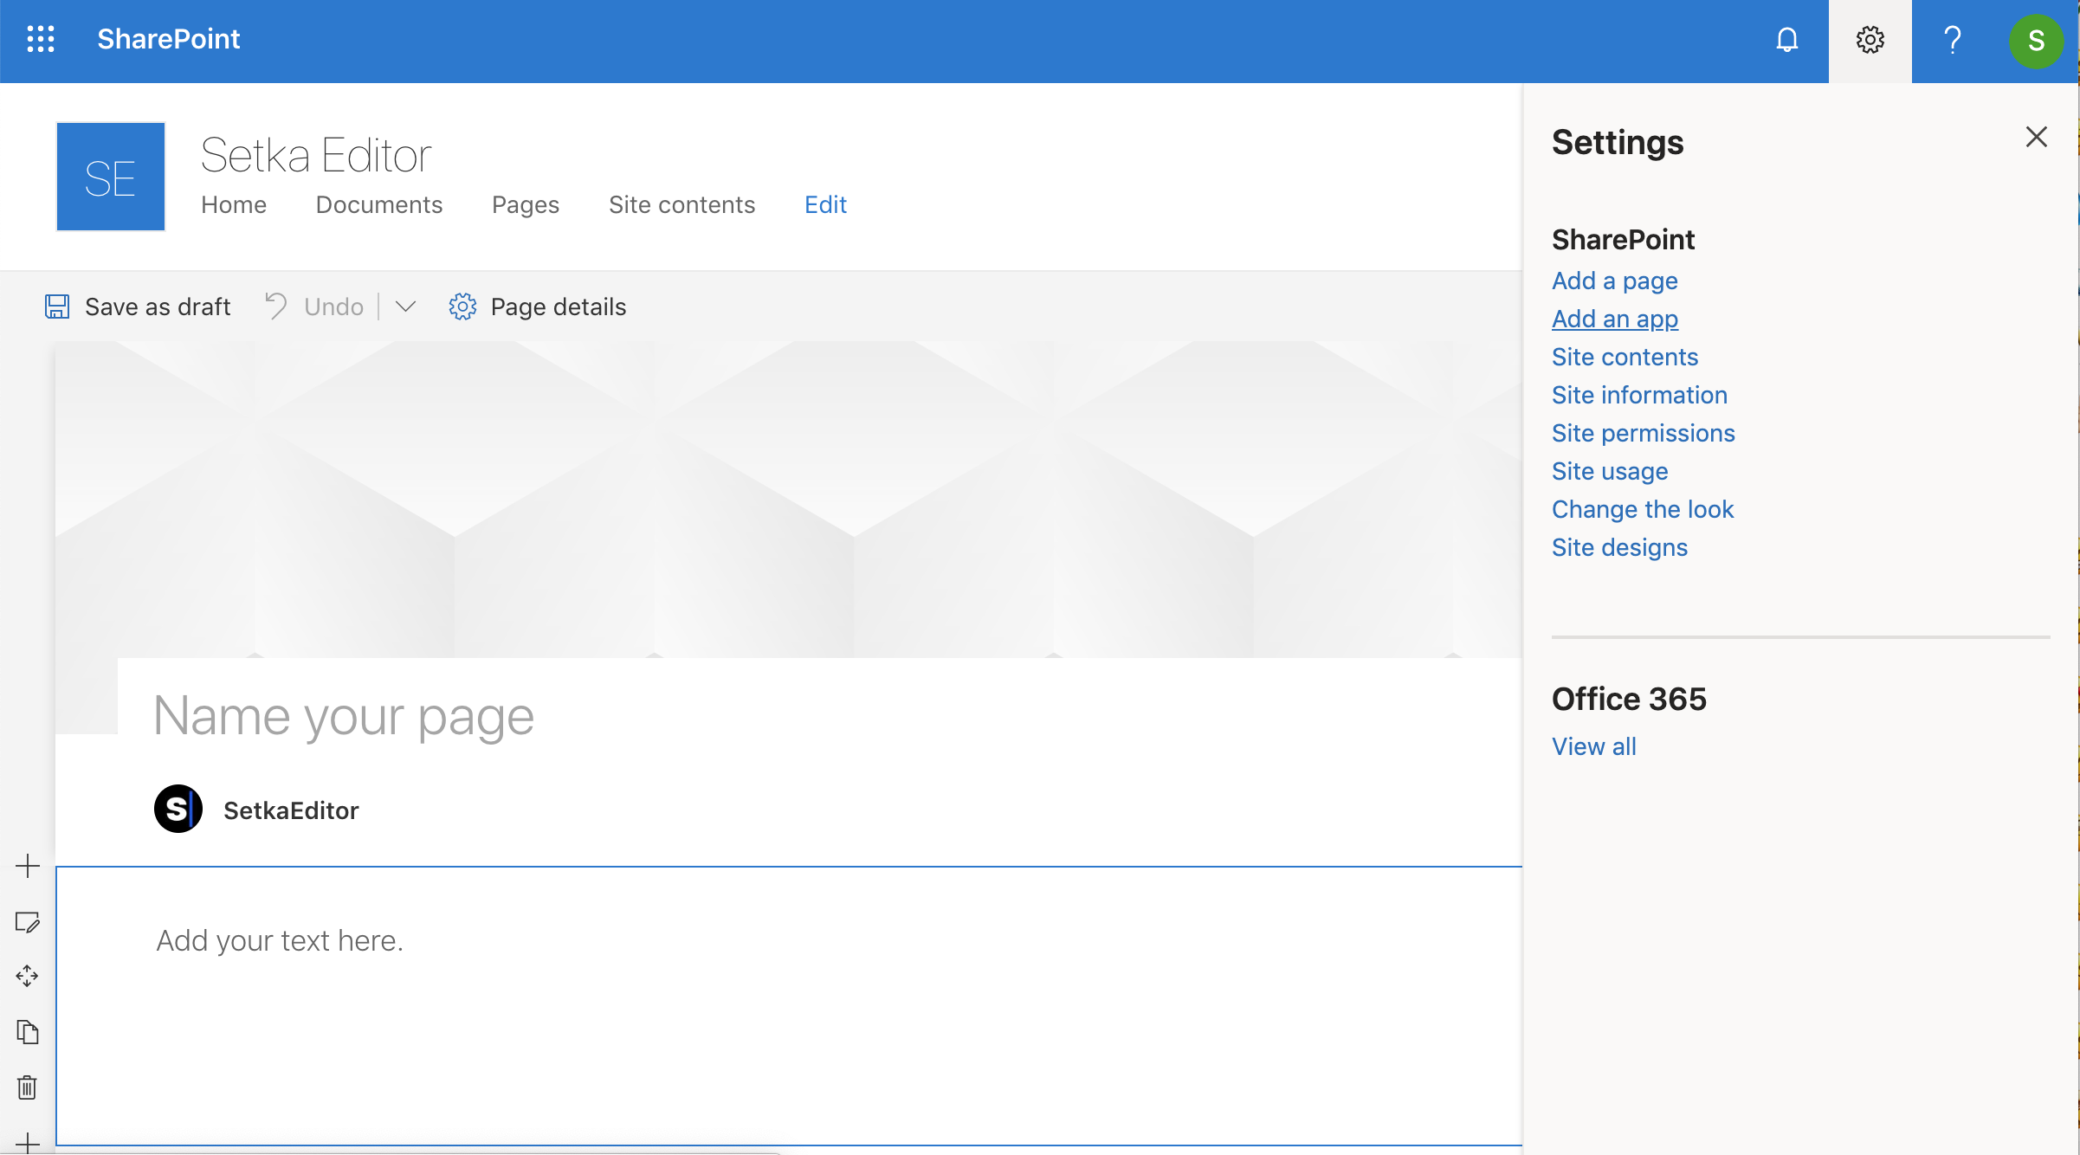
Task: Open the help question mark
Action: coord(1952,40)
